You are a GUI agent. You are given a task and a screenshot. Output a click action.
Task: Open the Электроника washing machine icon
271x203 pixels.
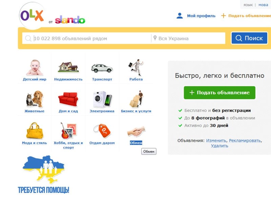tap(102, 99)
